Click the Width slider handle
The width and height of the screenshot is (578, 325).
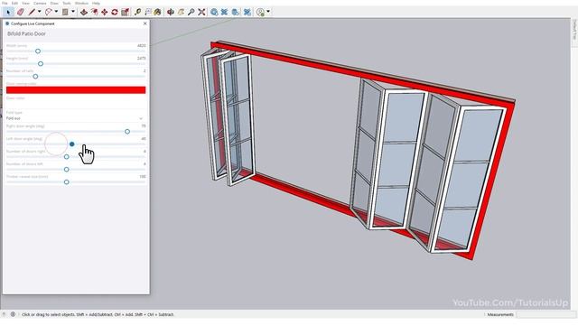click(38, 51)
